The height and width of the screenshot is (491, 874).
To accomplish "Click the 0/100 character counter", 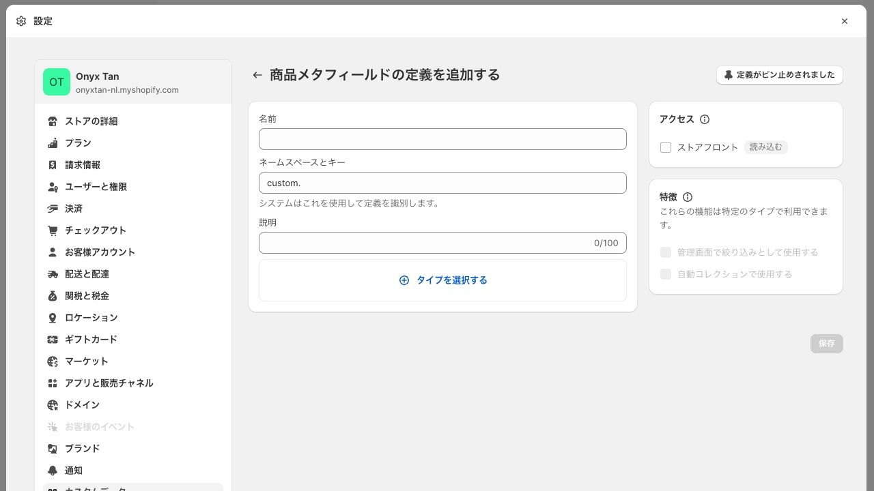I will 606,243.
